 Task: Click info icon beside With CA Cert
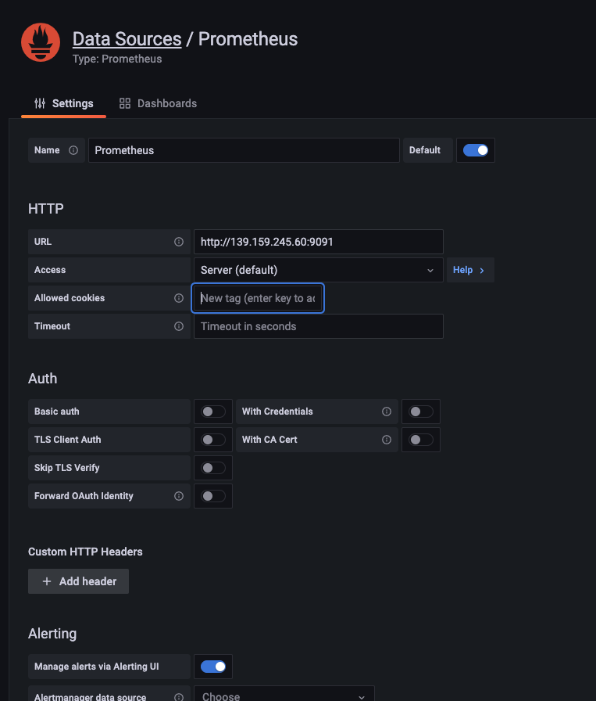coord(387,440)
